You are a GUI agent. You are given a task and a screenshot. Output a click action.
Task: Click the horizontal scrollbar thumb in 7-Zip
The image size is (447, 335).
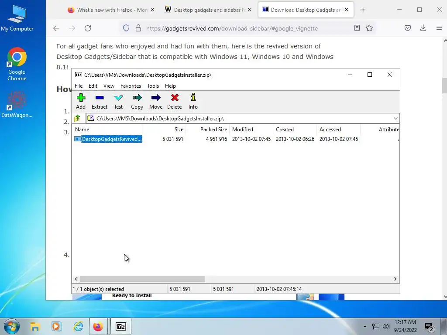(142, 279)
